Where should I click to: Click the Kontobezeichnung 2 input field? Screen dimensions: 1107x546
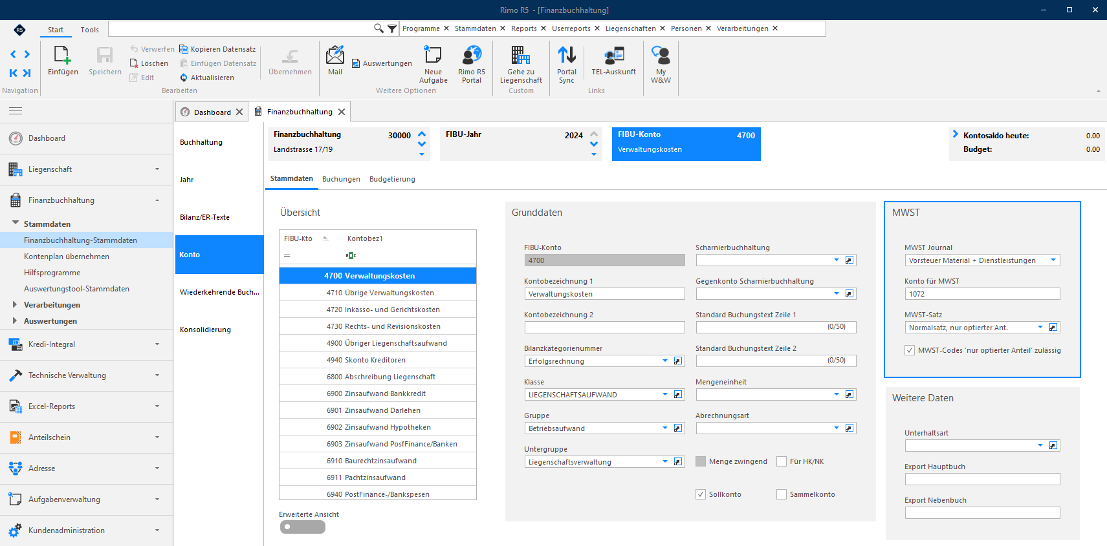604,328
